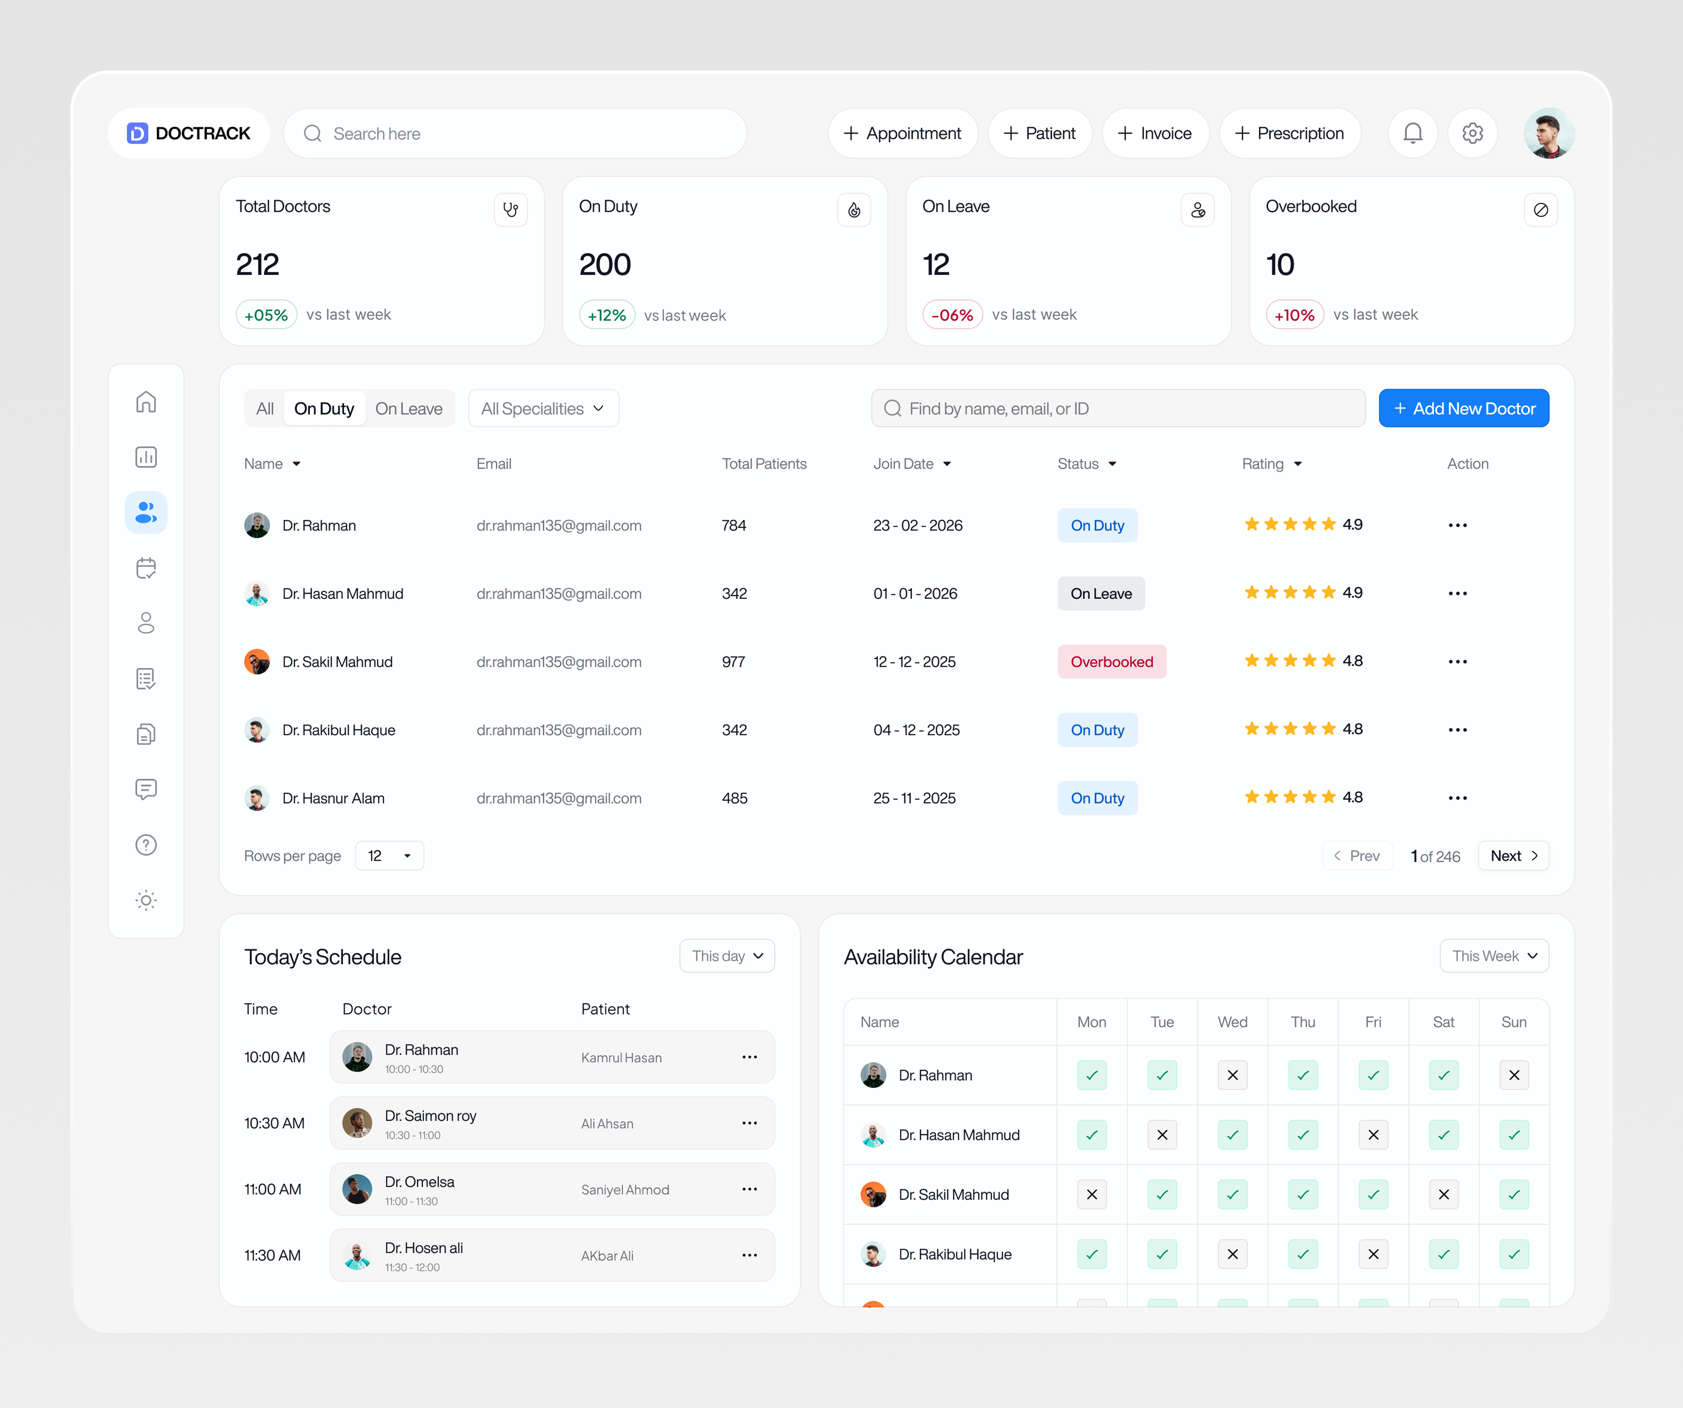Screen dimensions: 1683x1408
Task: Open the Help icon in the sidebar
Action: [x=146, y=844]
